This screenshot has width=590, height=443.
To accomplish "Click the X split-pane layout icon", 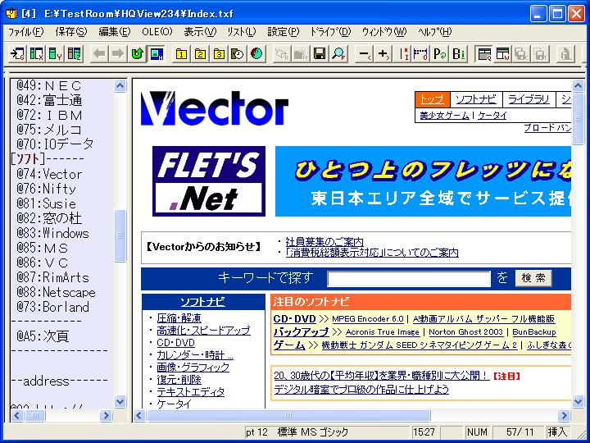I will (x=37, y=54).
